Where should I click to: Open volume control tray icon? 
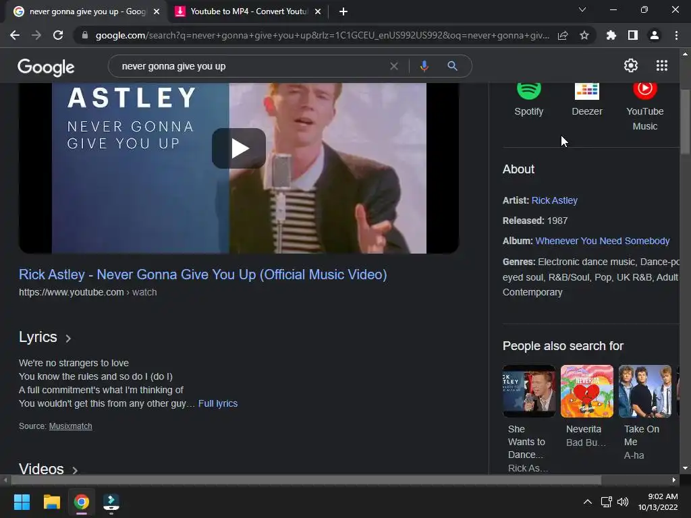coord(623,502)
